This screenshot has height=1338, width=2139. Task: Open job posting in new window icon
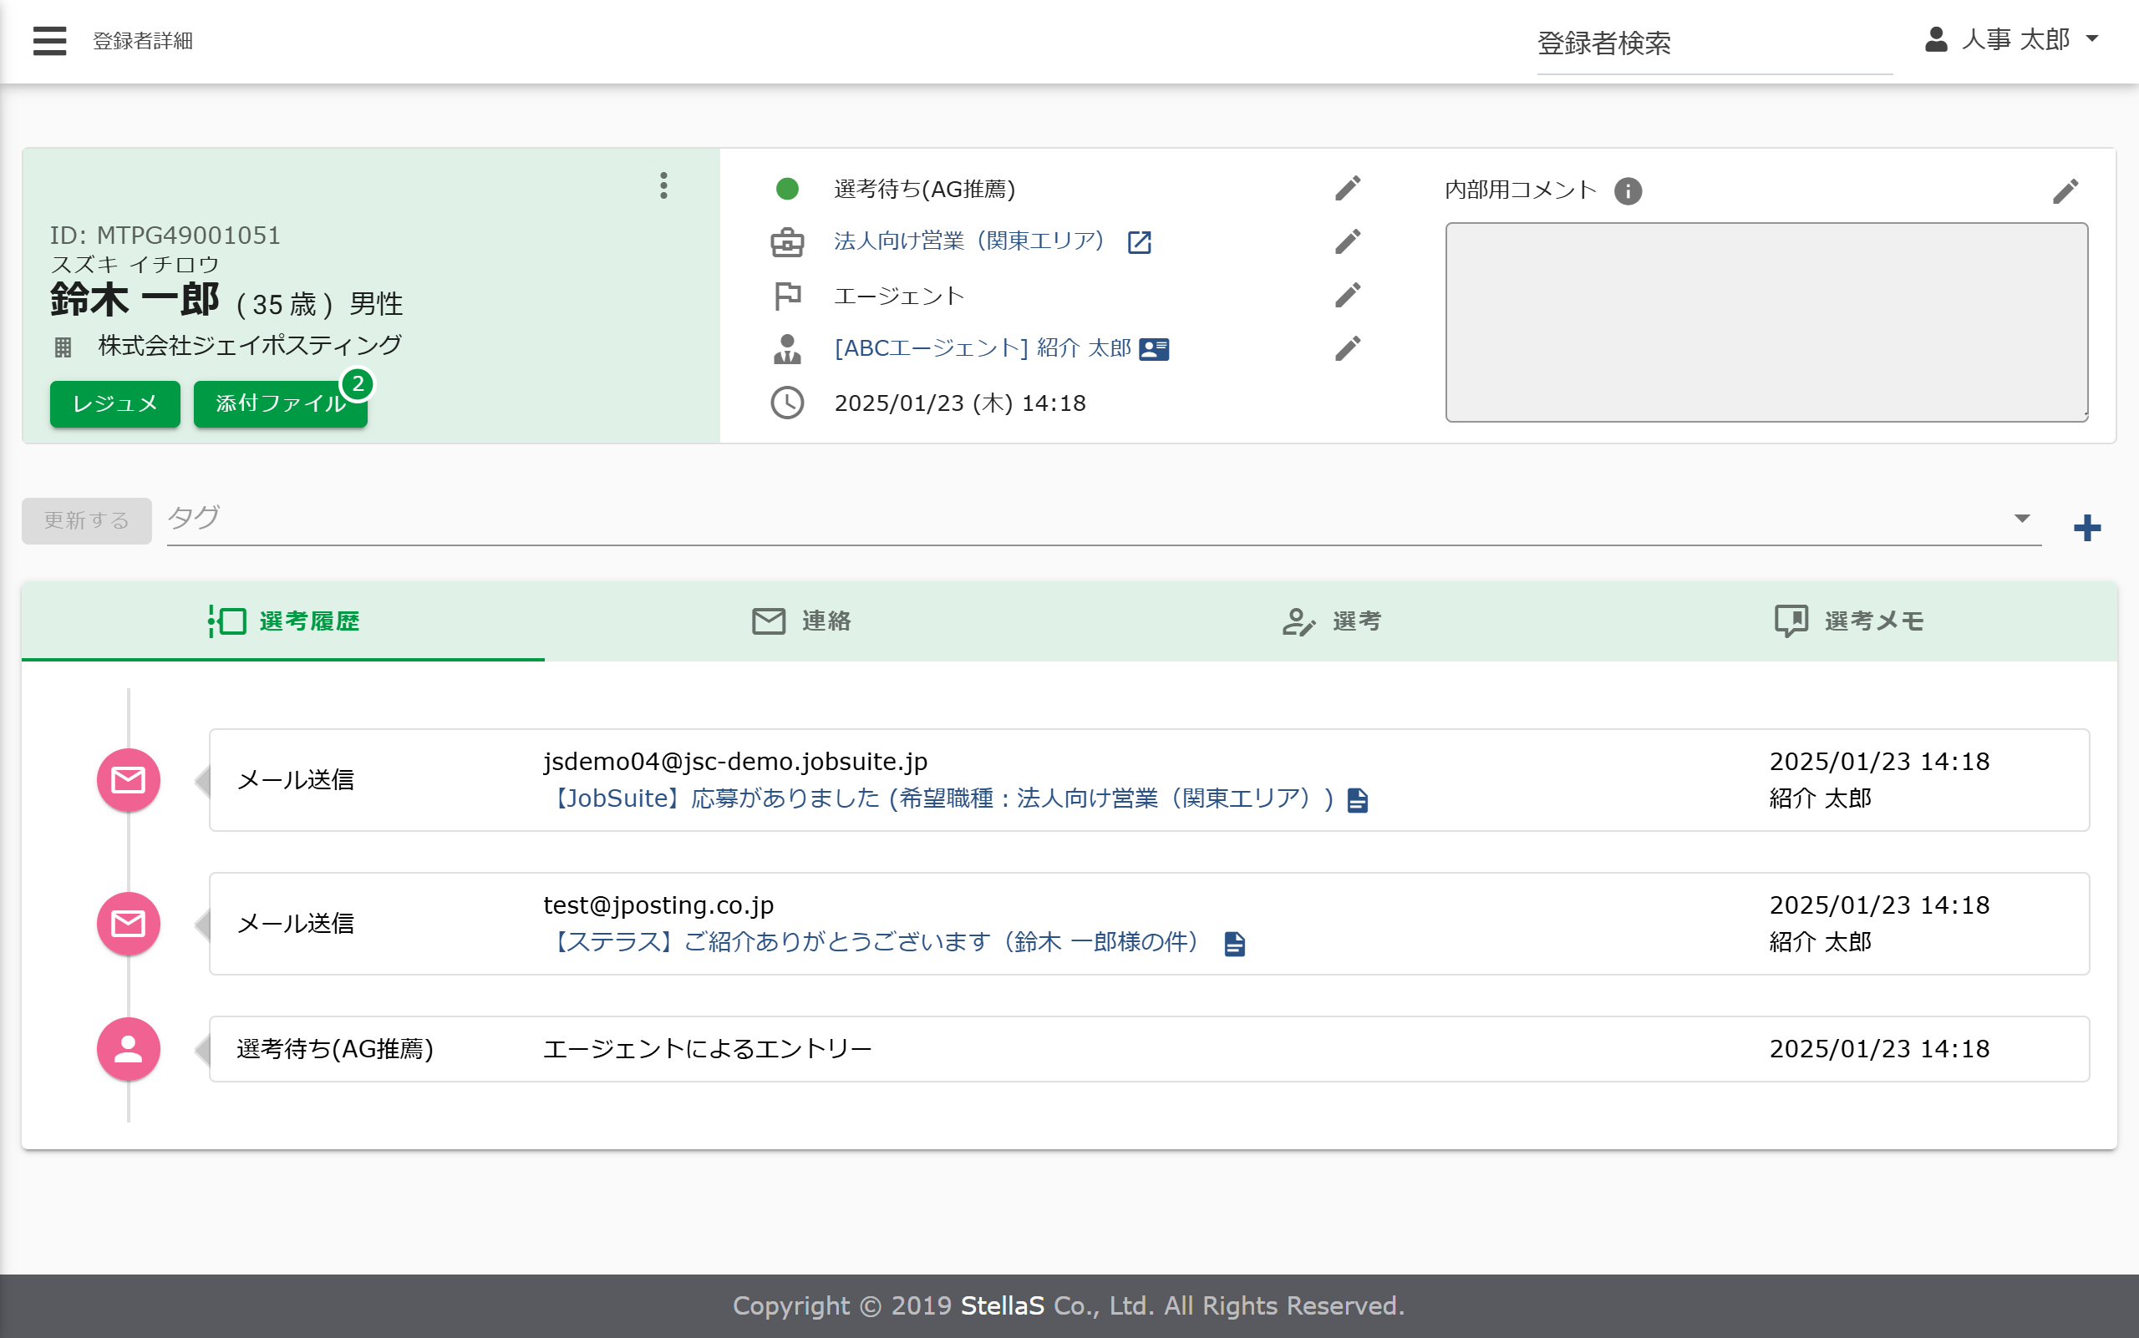pyautogui.click(x=1140, y=241)
